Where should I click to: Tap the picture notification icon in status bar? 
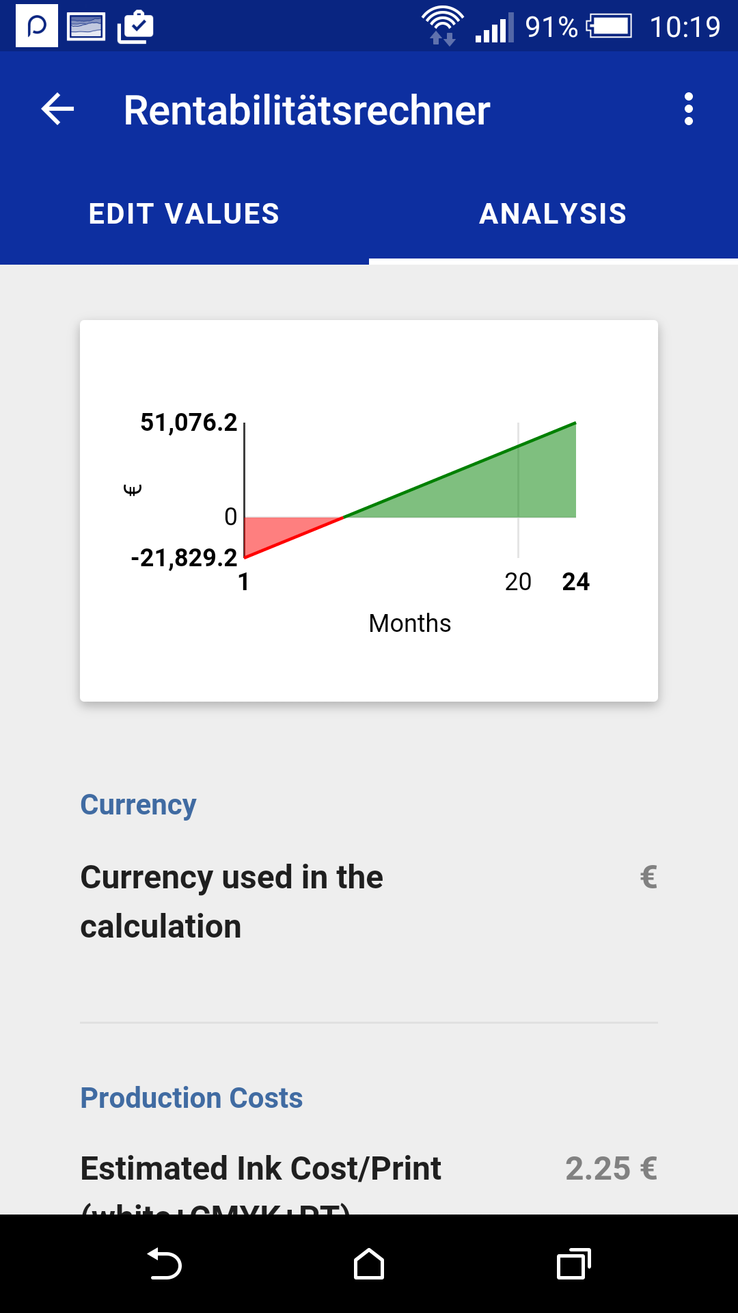pos(86,27)
